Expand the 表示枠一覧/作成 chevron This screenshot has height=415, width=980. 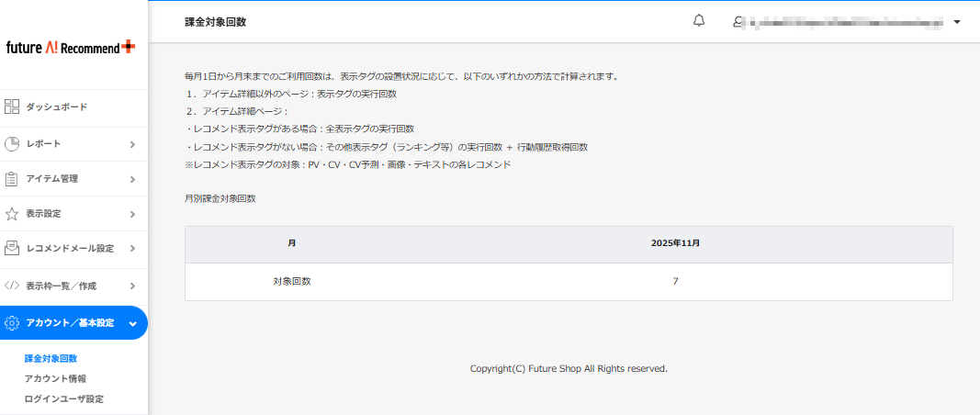(132, 286)
